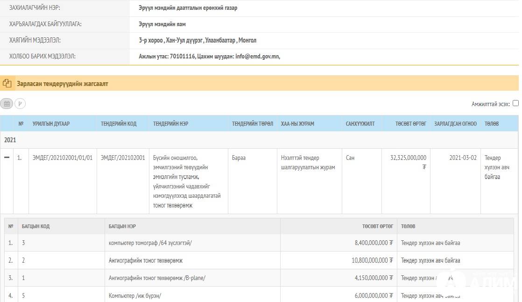Click the Багцын код sub-table header

(35, 226)
